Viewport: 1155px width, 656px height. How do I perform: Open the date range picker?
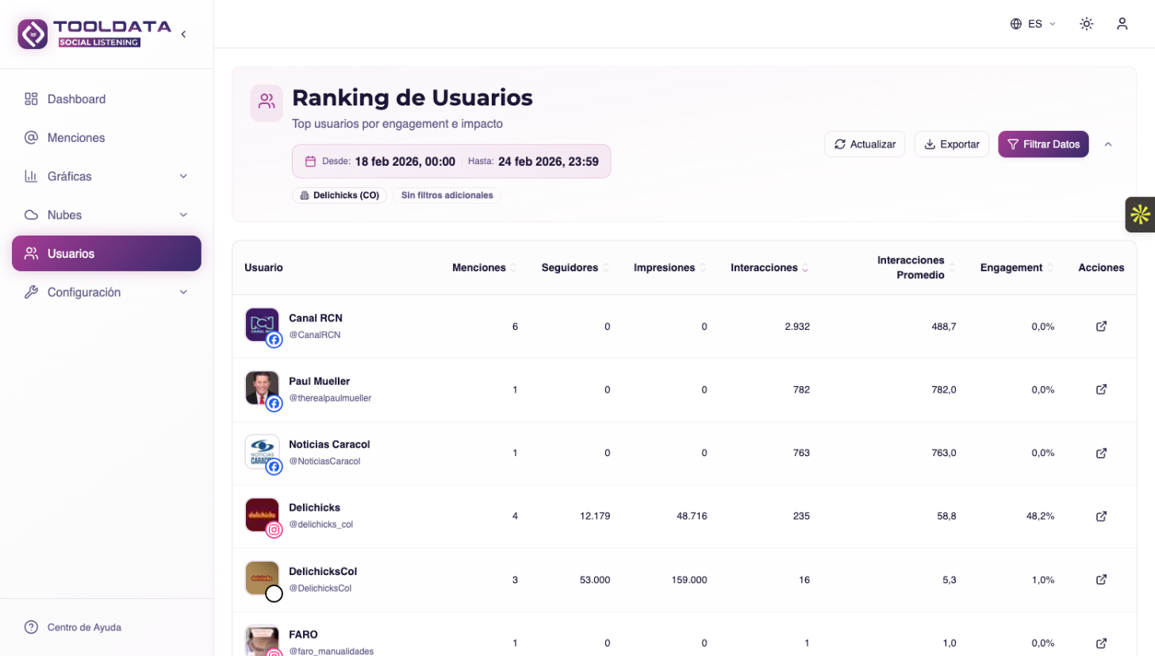451,161
